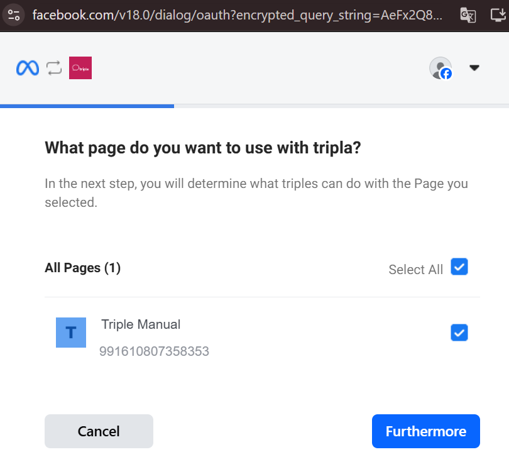The image size is (509, 474).
Task: Click the Meta logo icon
Action: click(28, 68)
